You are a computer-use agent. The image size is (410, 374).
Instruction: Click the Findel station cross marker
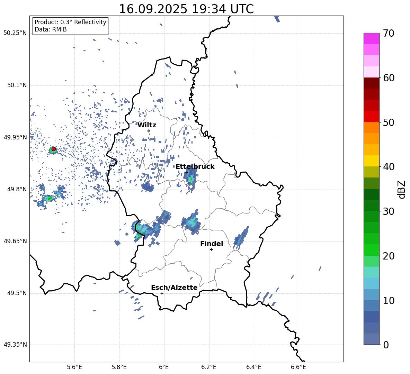point(211,249)
